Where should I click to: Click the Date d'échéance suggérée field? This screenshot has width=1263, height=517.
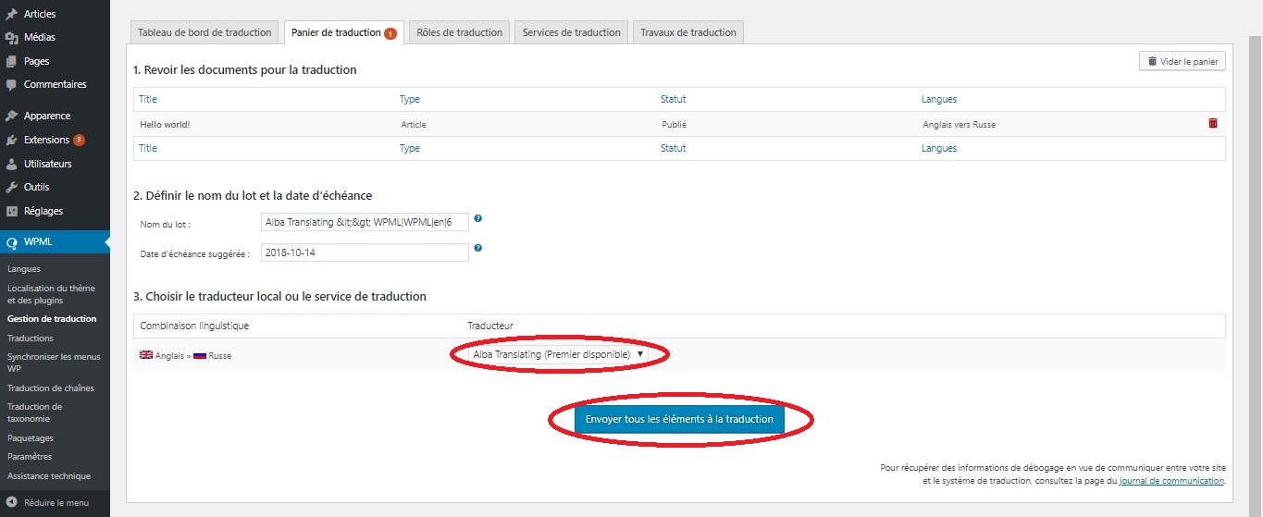point(365,252)
